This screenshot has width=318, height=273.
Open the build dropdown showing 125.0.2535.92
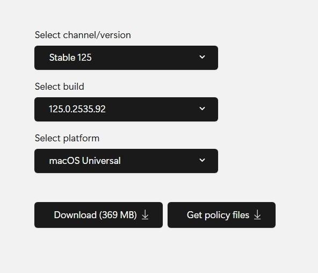click(x=126, y=109)
